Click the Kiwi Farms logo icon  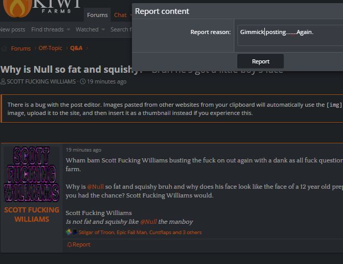18,8
